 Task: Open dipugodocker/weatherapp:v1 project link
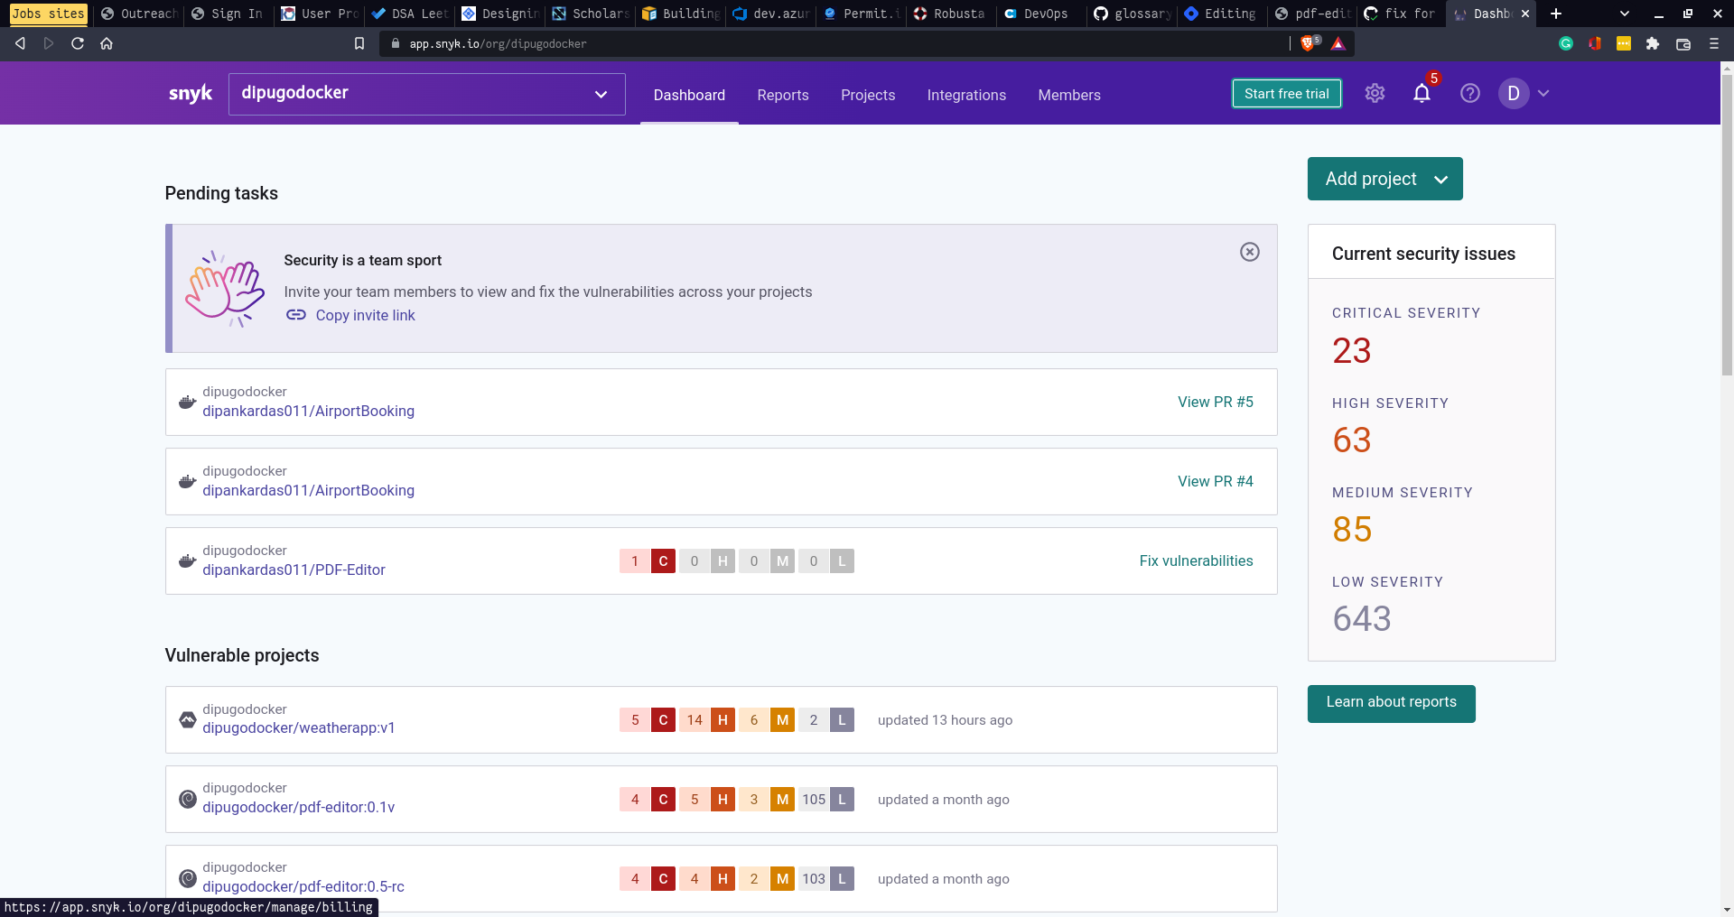(x=299, y=727)
